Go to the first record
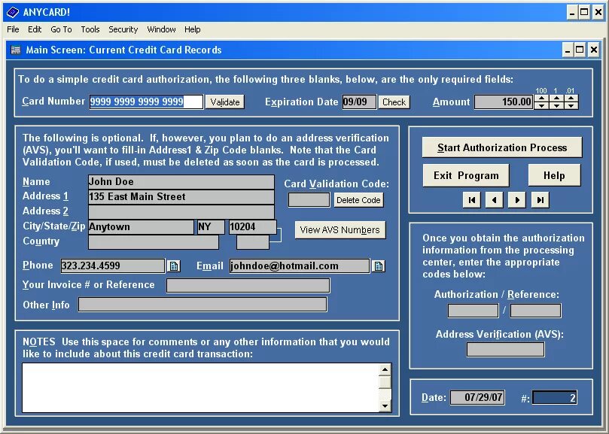 pos(472,200)
